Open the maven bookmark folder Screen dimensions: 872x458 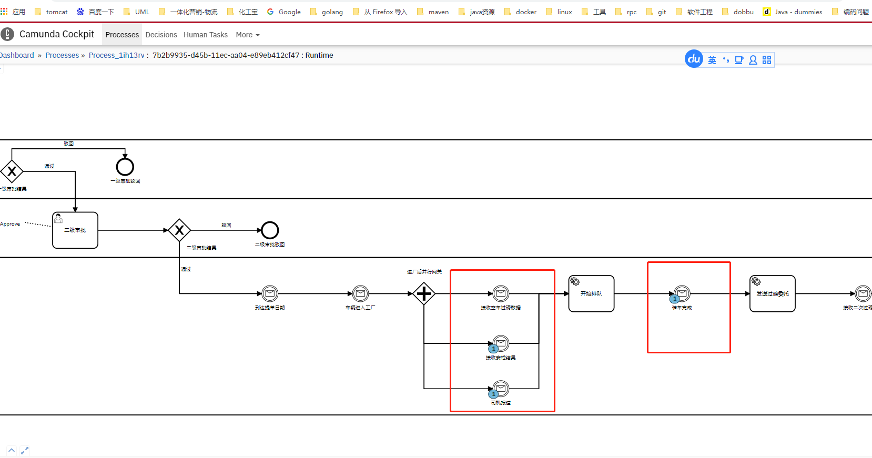point(433,12)
